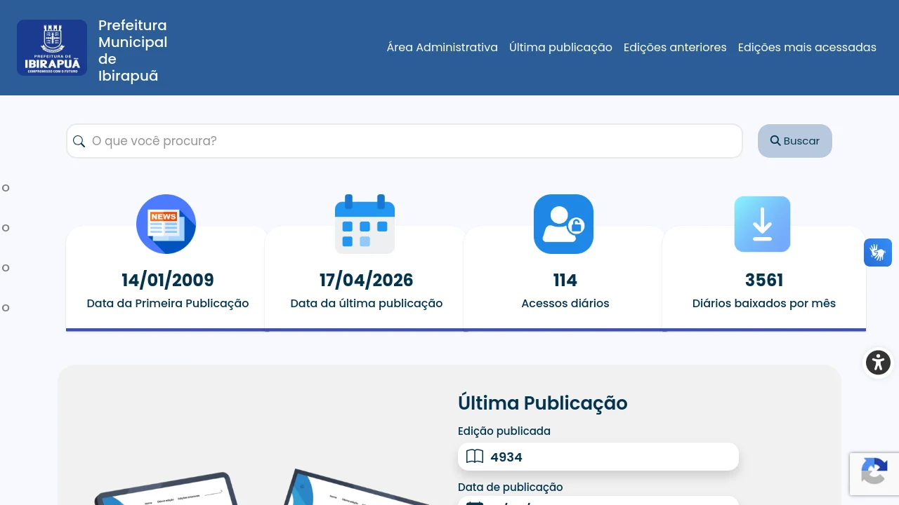
Task: Click the user lock icon for daily accesses
Action: click(563, 224)
